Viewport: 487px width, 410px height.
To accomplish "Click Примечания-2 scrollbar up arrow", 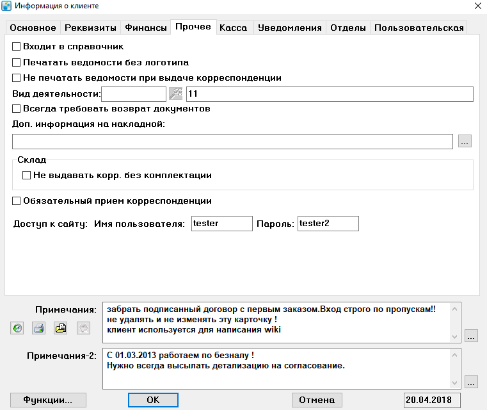I will (455, 355).
